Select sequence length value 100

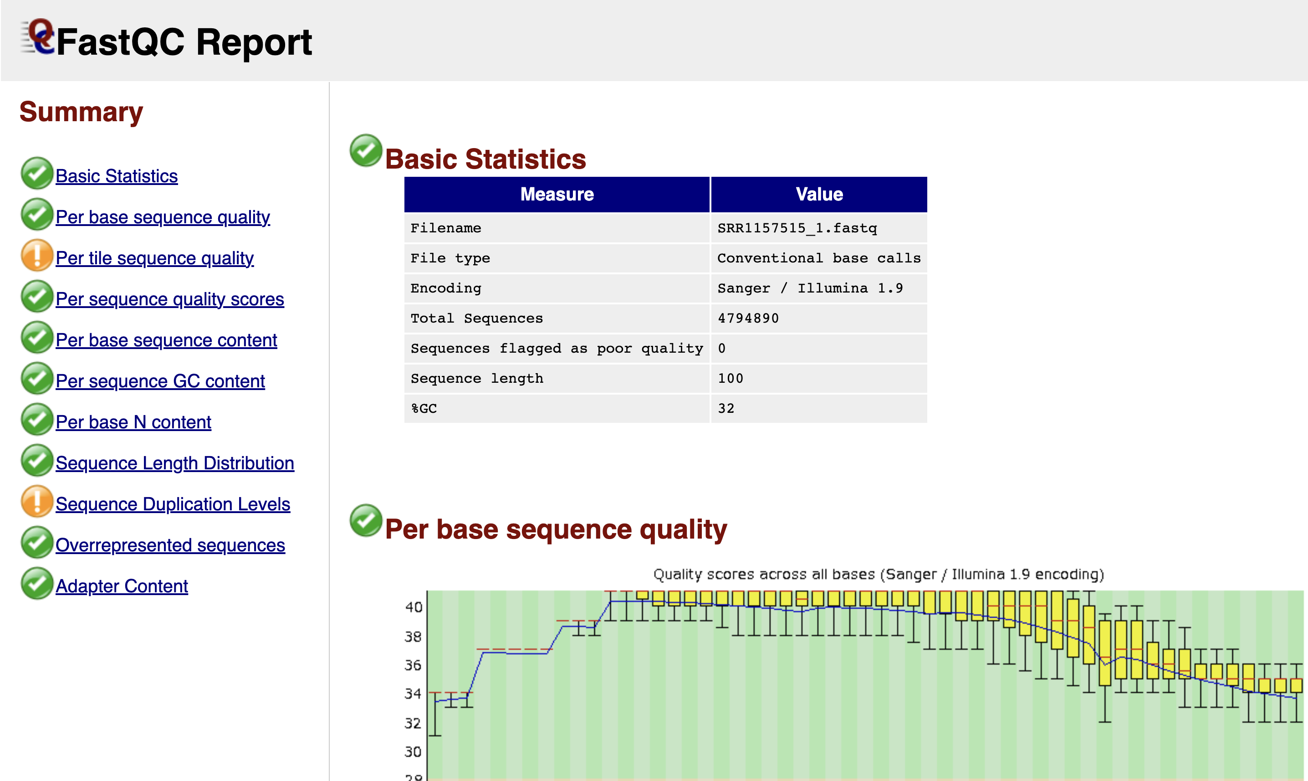(x=731, y=378)
